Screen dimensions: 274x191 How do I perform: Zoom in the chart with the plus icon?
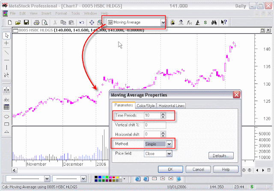(250, 170)
